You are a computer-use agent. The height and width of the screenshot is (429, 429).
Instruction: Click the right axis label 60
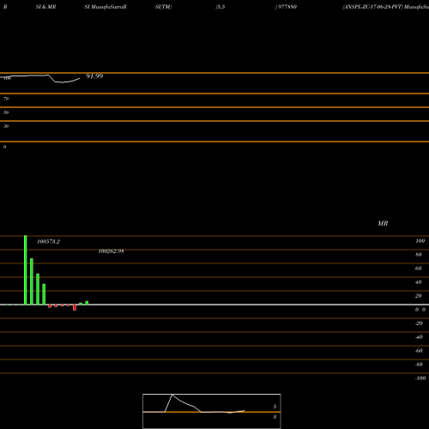pos(419,269)
